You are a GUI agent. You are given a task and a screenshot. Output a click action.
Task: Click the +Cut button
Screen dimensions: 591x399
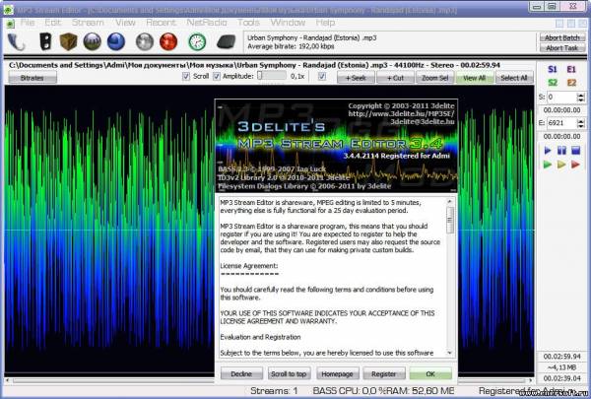[395, 78]
